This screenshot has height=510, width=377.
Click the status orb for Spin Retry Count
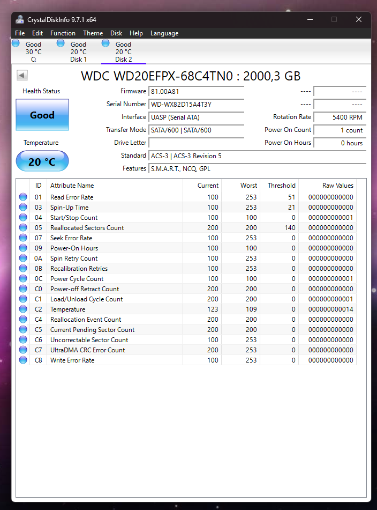pyautogui.click(x=23, y=258)
